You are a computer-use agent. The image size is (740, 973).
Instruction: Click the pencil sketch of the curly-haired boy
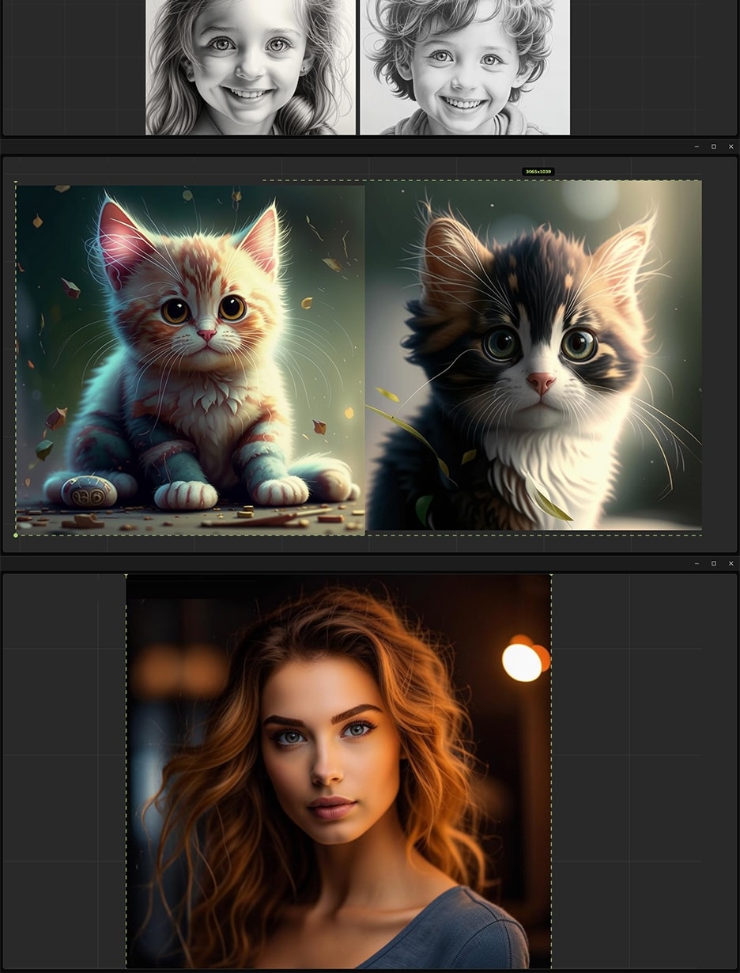pos(465,67)
